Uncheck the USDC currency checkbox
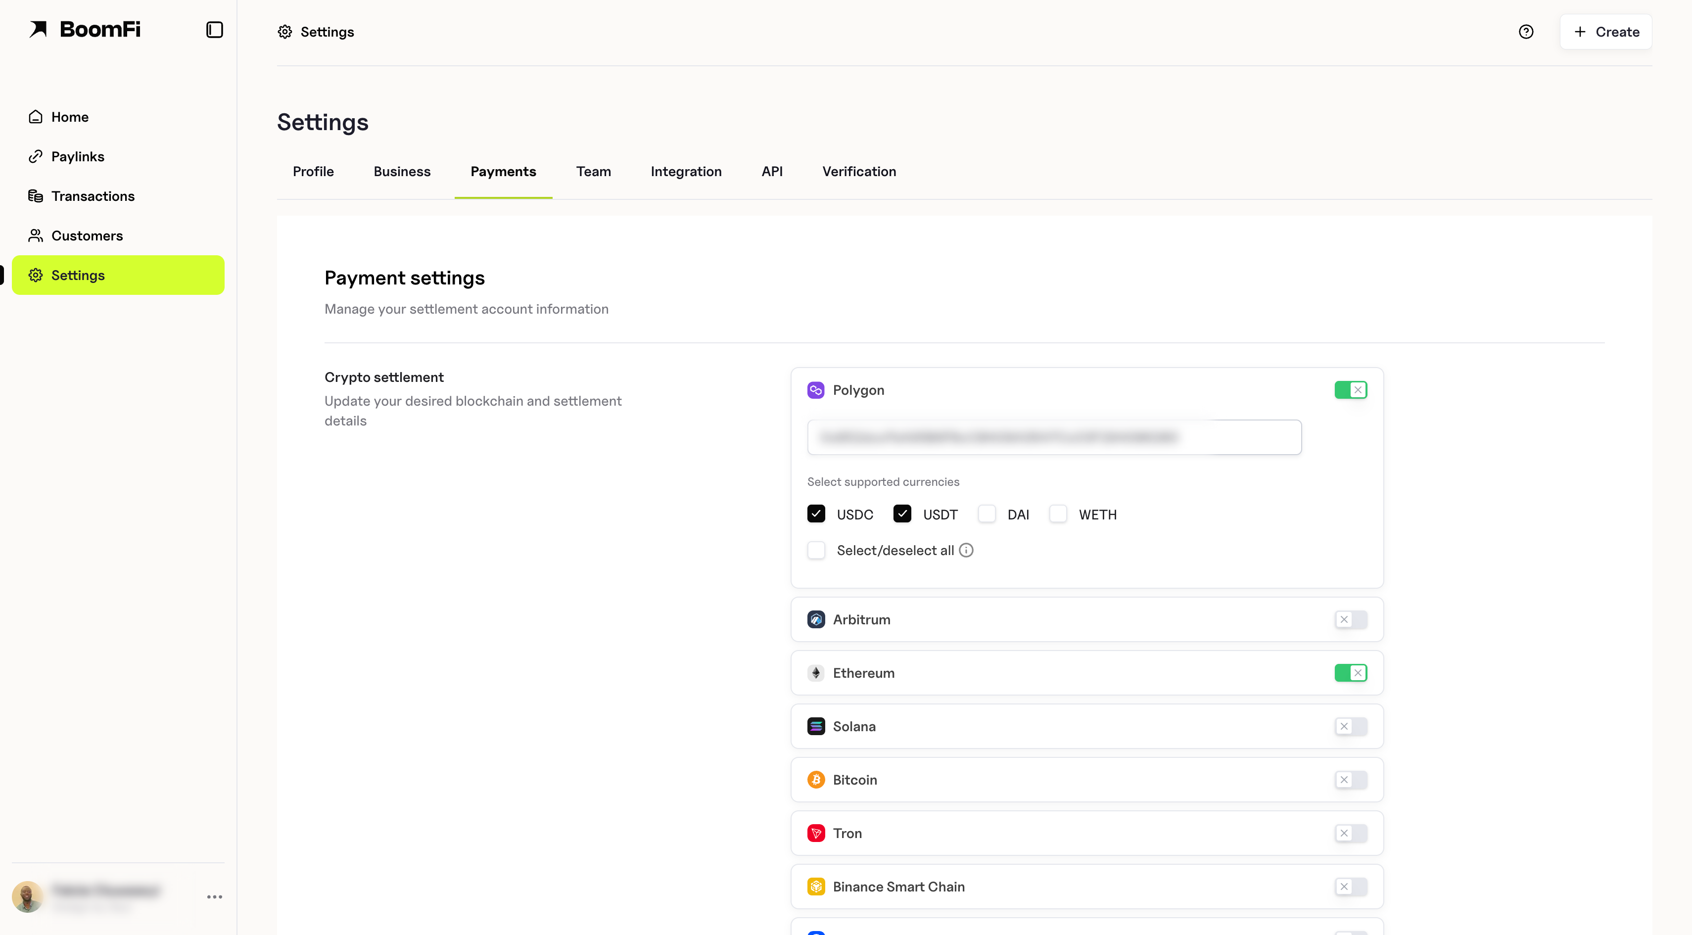This screenshot has width=1692, height=935. coord(815,514)
